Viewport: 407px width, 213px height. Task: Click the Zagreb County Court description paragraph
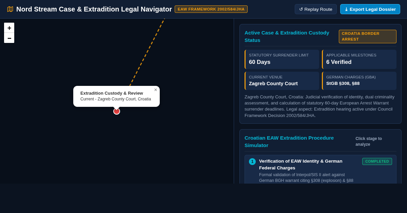(320, 106)
